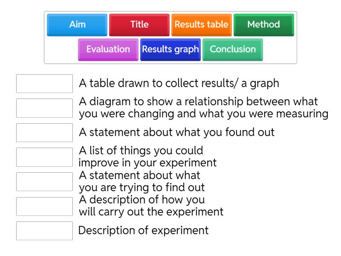Select the dark green Method tile
This screenshot has height=256, width=341.
[263, 25]
